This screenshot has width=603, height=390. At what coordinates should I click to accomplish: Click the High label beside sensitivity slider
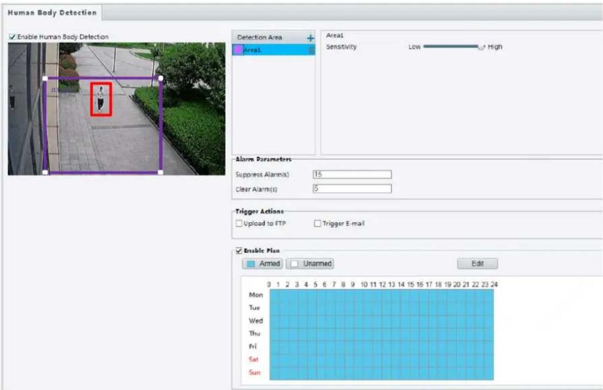coord(495,47)
